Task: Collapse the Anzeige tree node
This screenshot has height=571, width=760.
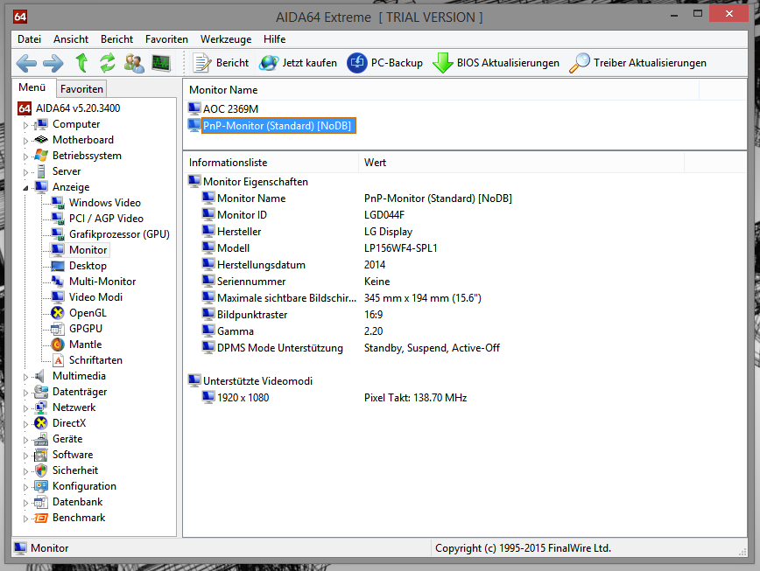Action: (25, 188)
